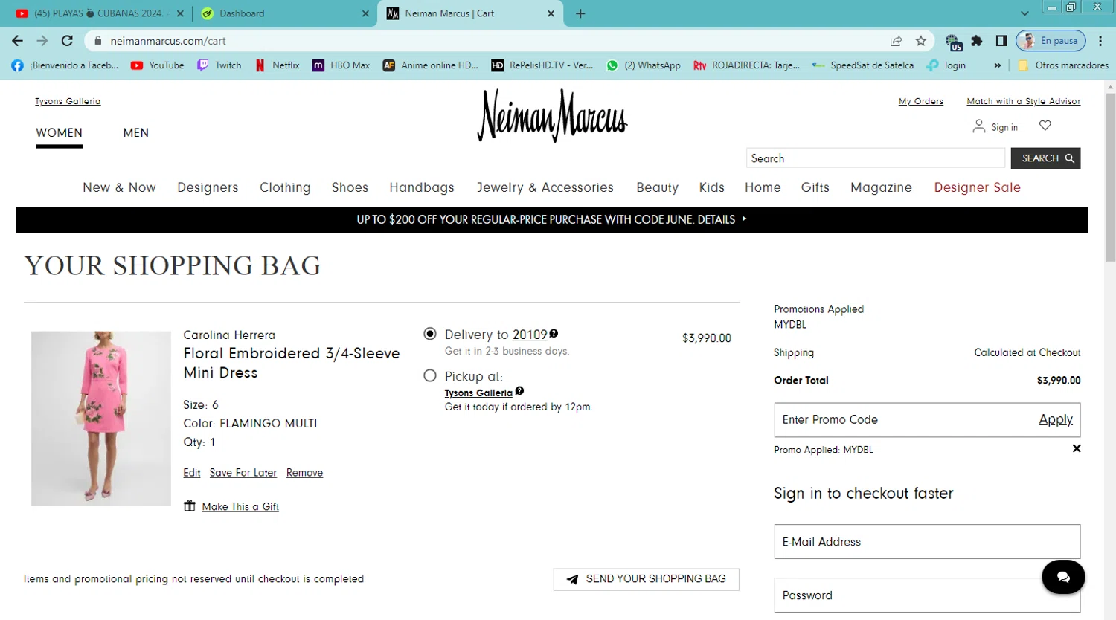Click the Sign in person icon
This screenshot has width=1116, height=620.
tap(978, 126)
